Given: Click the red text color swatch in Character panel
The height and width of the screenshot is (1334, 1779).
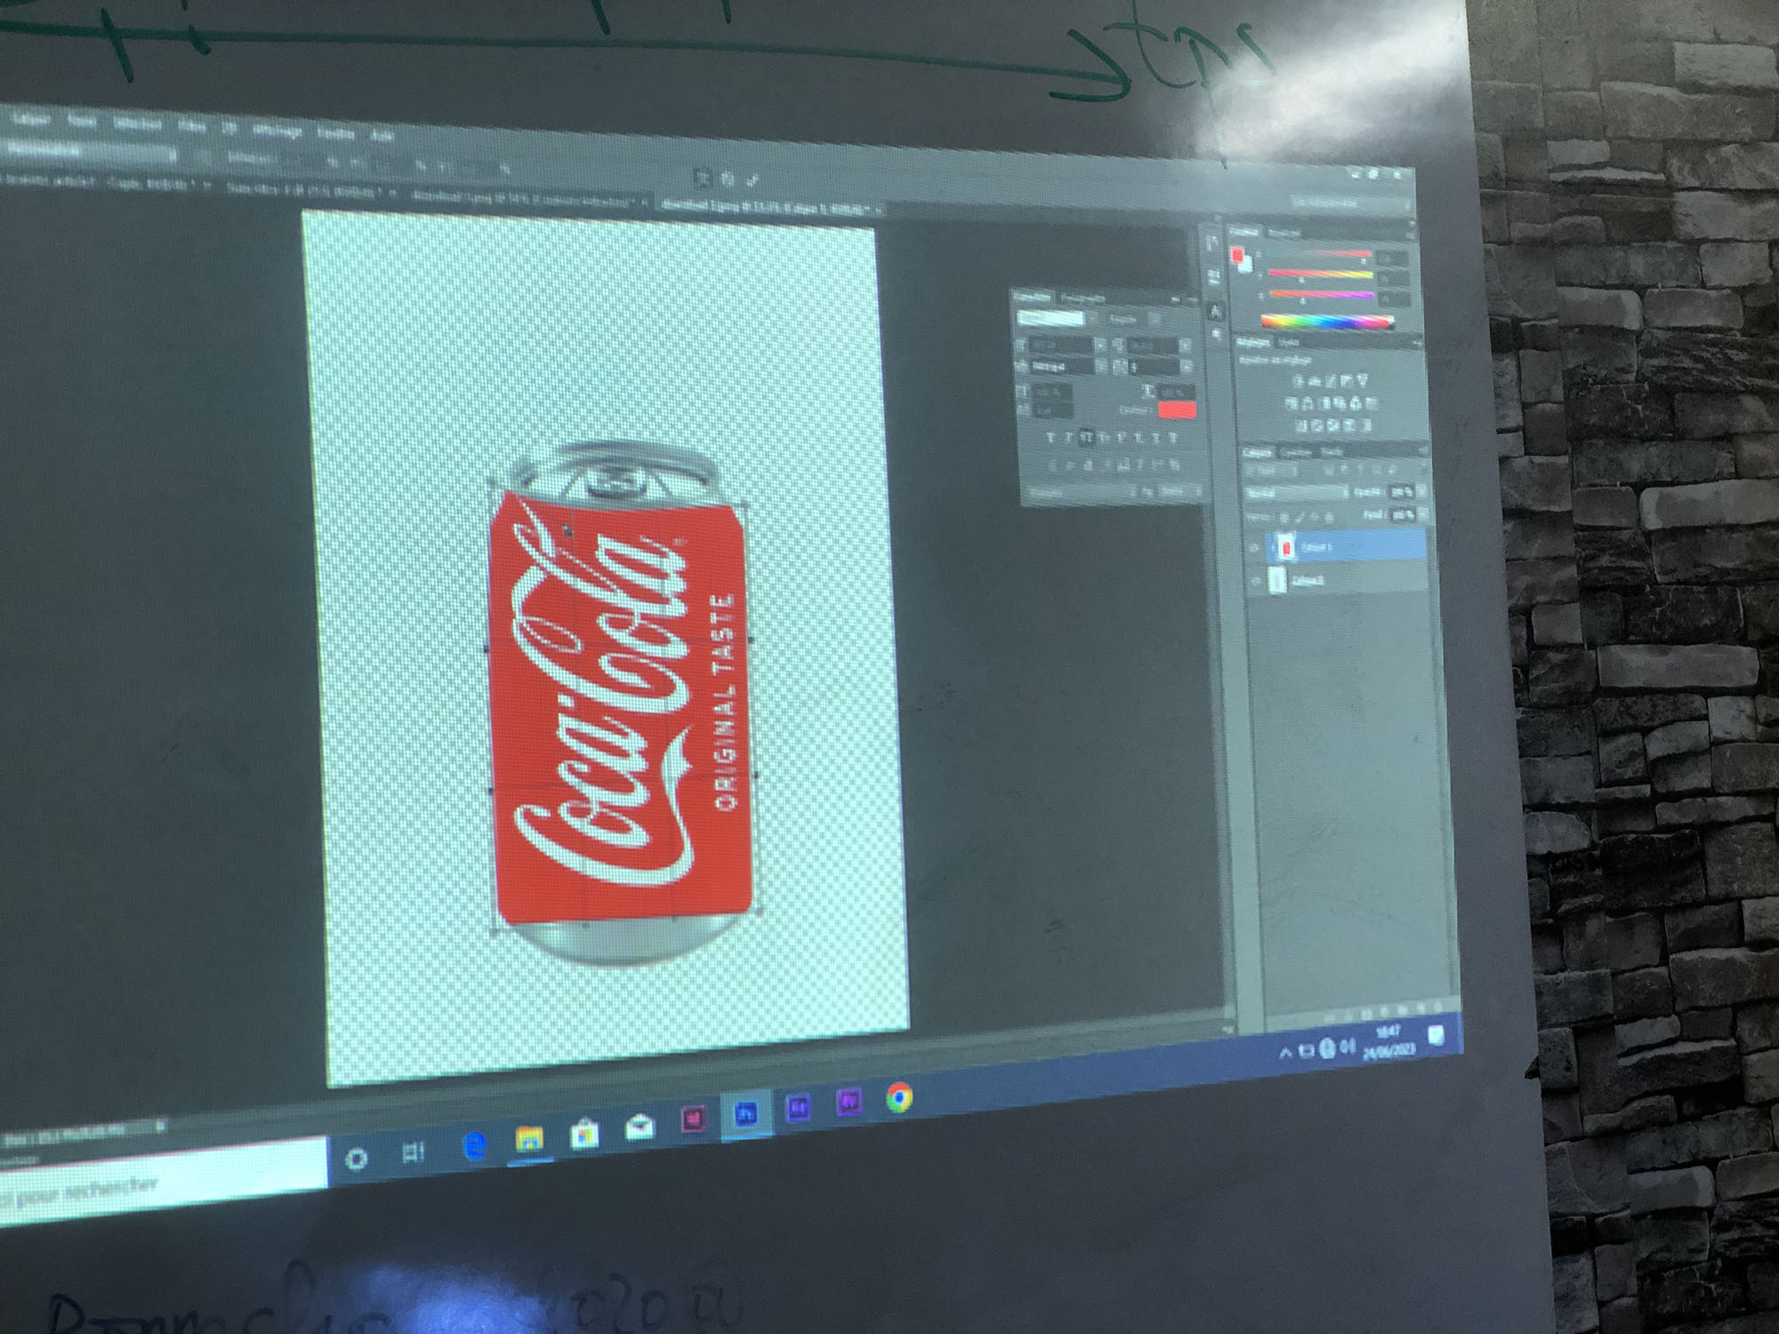Looking at the screenshot, I should click(x=1177, y=410).
